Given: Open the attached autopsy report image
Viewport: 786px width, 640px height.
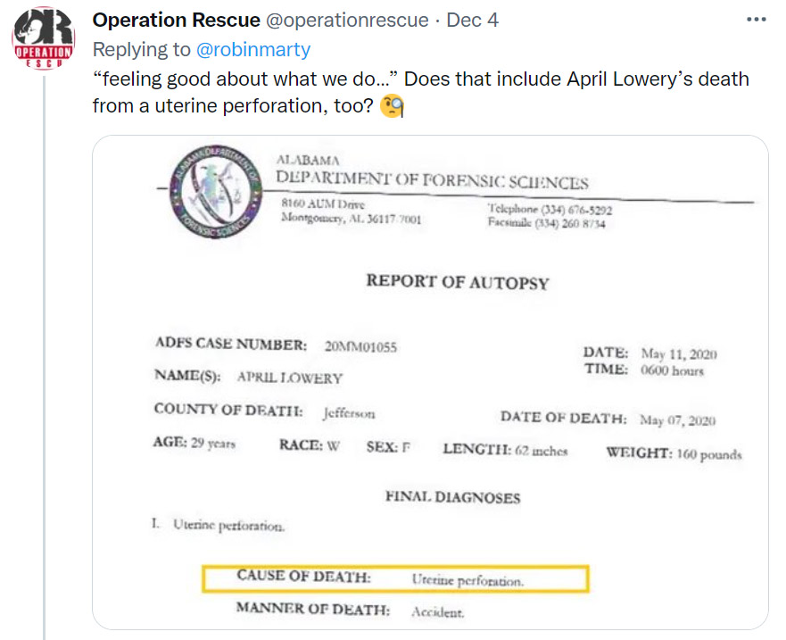Looking at the screenshot, I should [x=430, y=382].
